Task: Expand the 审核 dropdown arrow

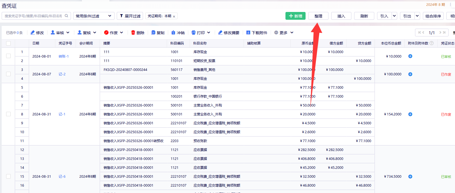Action: tap(68, 33)
